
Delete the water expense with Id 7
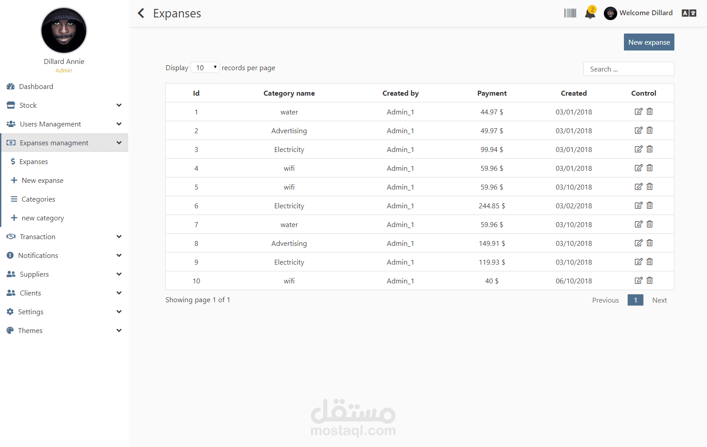tap(650, 224)
